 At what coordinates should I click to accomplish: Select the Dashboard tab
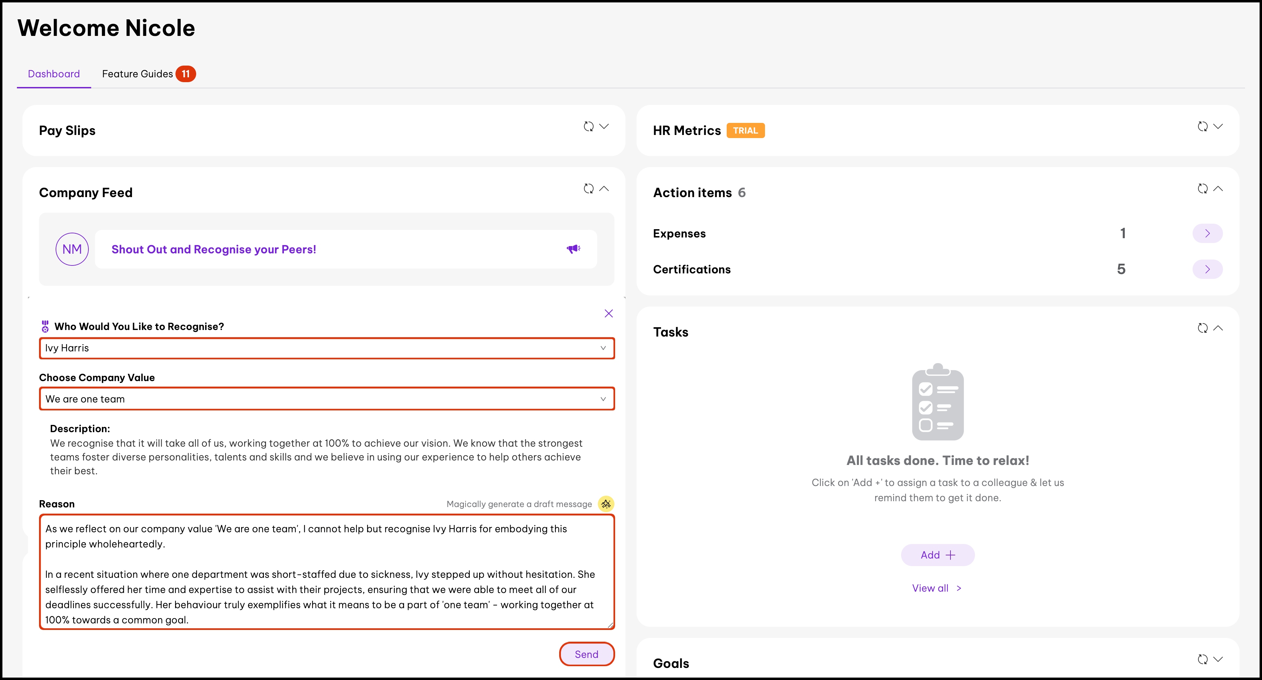[54, 74]
